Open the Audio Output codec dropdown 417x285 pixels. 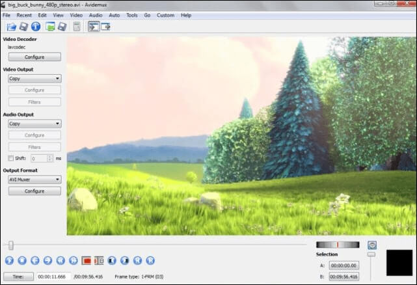34,124
